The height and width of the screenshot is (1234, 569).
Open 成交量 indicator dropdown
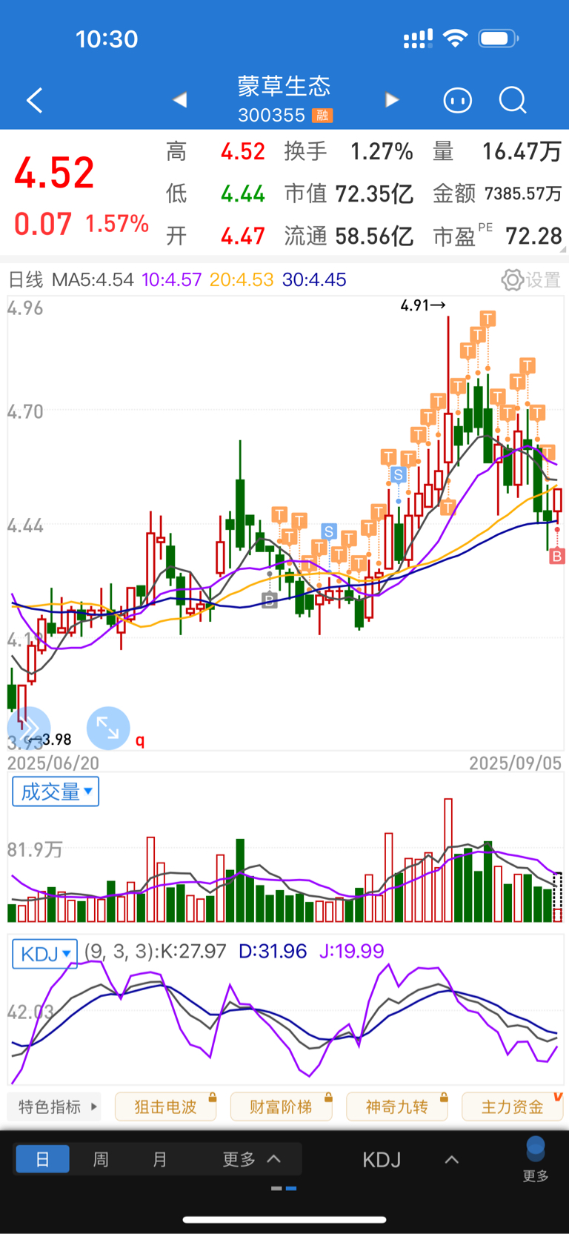coord(56,792)
